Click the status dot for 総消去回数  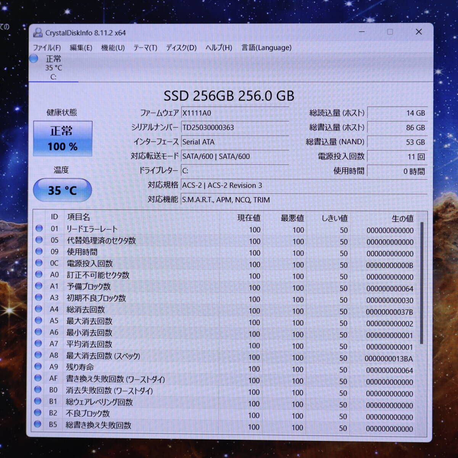[39, 308]
